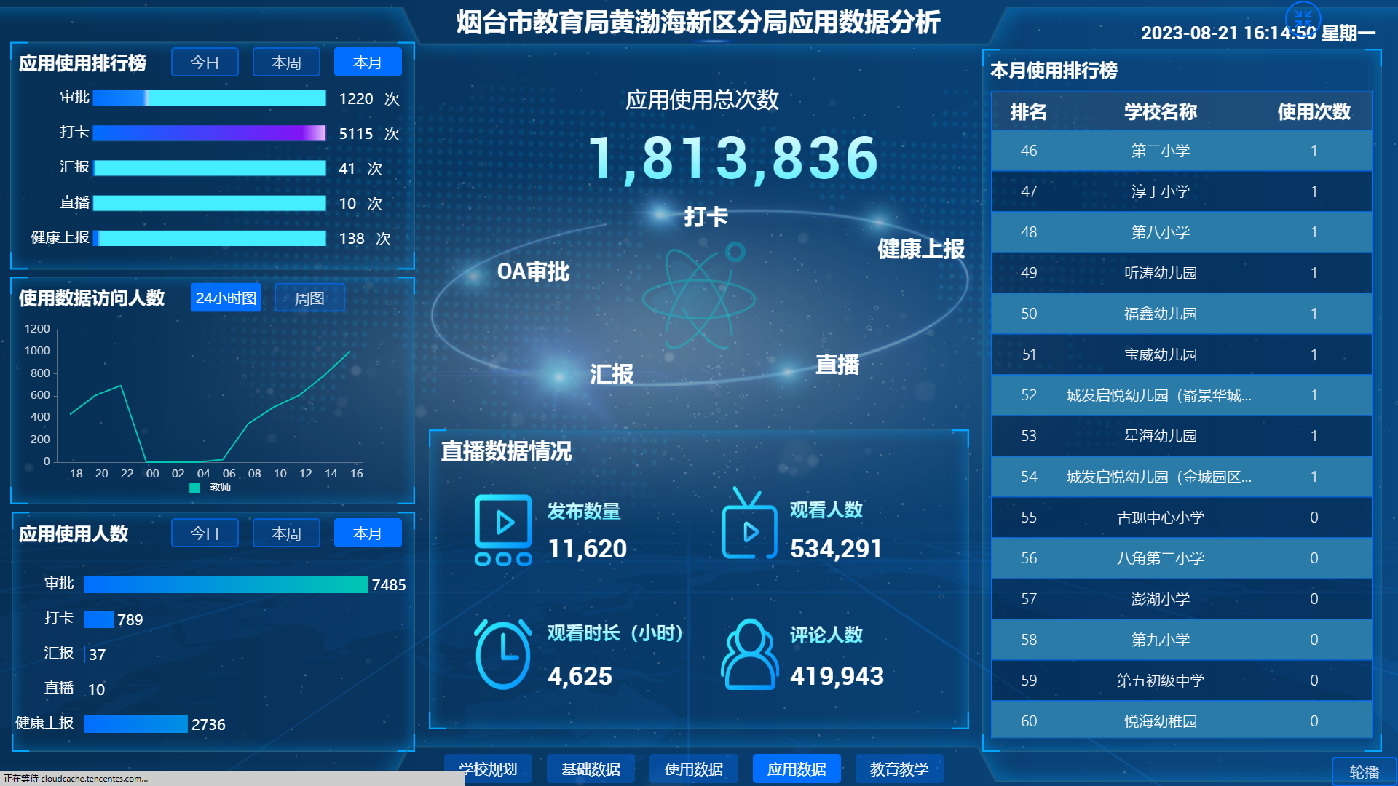Viewport: 1398px width, 786px height.
Task: Click the 审批 bar in usage ranking
Action: coord(210,98)
